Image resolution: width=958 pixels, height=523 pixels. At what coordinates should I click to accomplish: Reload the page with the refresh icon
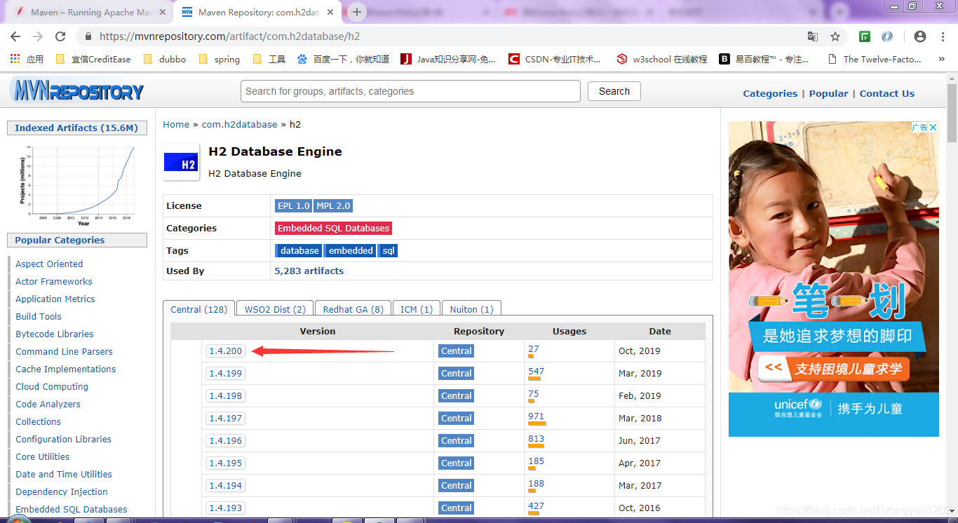coord(60,36)
